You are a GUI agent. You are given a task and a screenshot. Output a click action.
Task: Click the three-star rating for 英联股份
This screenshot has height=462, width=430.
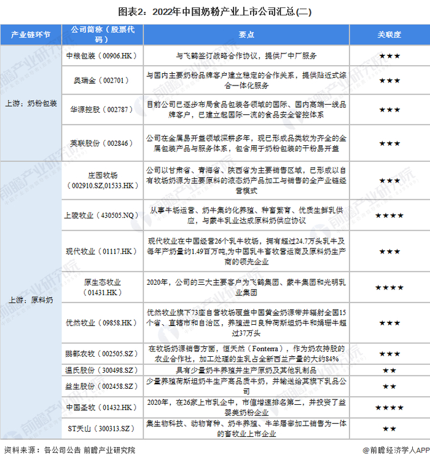point(389,143)
